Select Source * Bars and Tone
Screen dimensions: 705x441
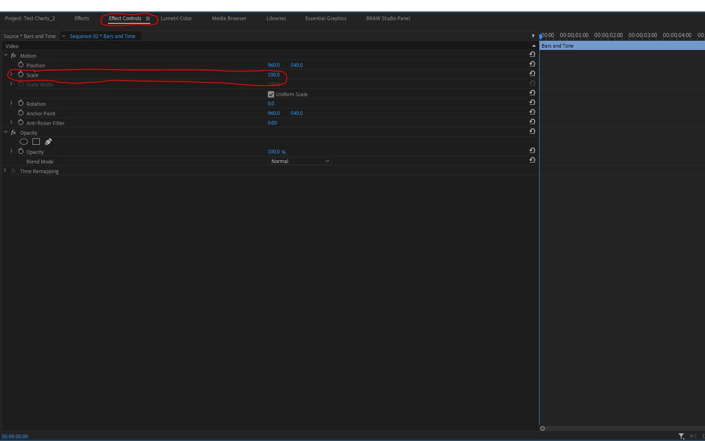coord(30,36)
